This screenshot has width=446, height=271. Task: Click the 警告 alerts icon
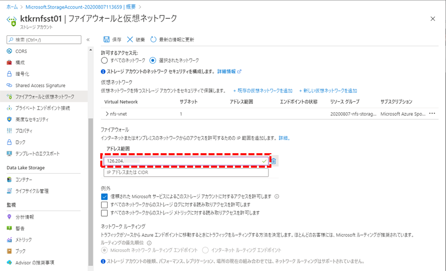tap(9, 228)
